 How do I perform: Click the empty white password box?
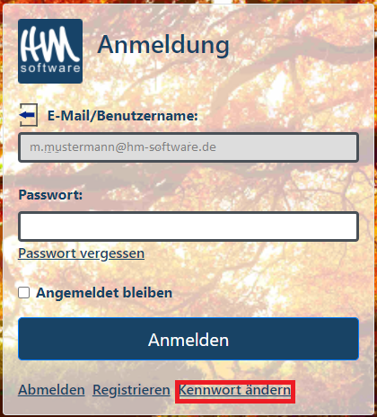tap(188, 226)
